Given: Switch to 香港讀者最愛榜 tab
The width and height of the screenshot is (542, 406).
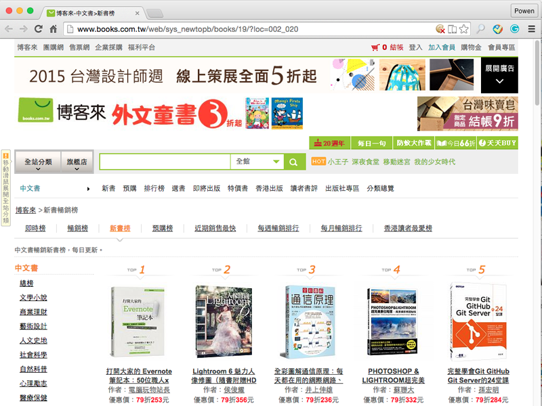Looking at the screenshot, I should 408,228.
